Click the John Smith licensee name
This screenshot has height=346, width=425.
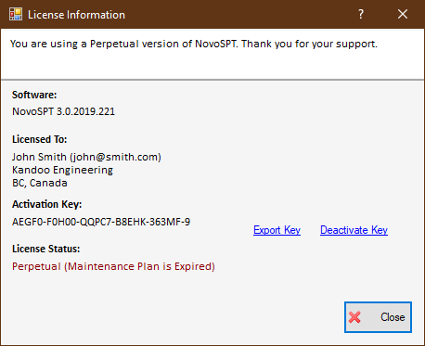pos(39,157)
